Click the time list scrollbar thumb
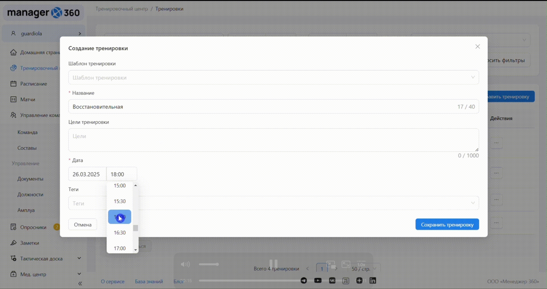547x289 pixels. (135, 228)
